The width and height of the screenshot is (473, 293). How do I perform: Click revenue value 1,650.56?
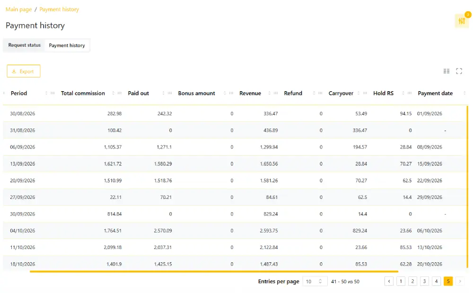[x=269, y=164]
